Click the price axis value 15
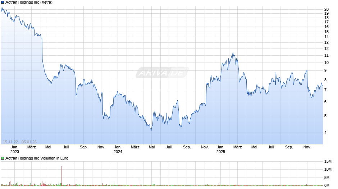 click(x=326, y=32)
